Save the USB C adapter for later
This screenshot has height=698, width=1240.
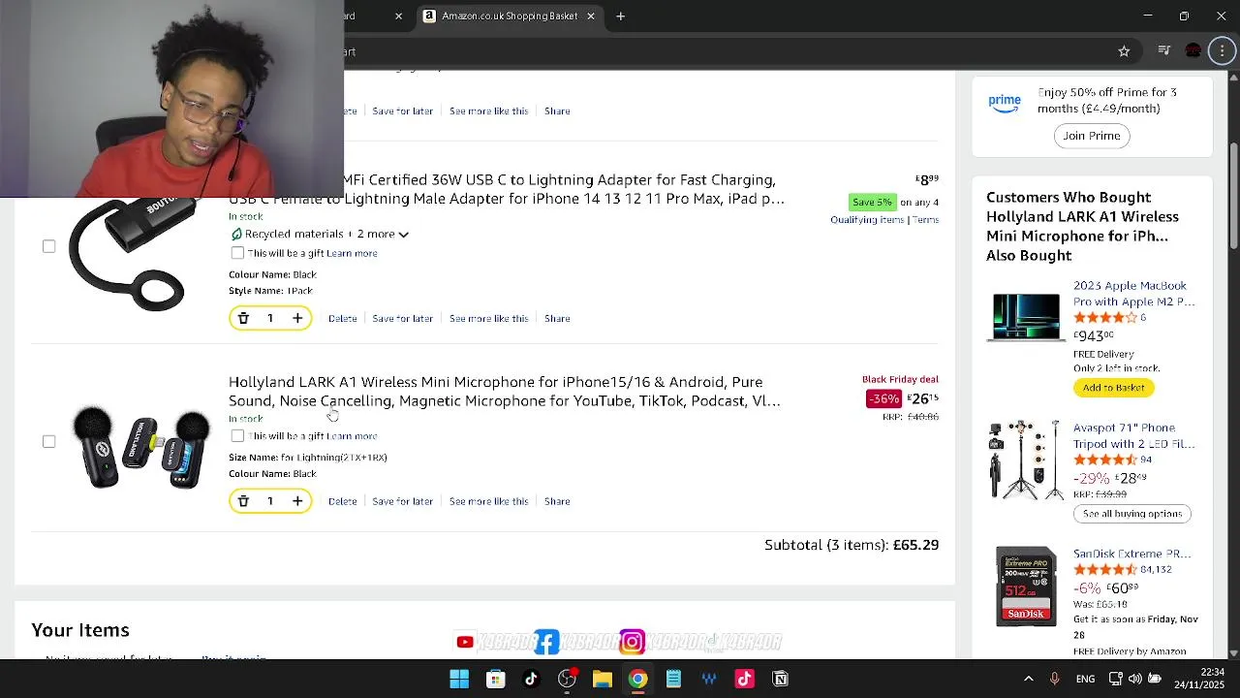(402, 318)
